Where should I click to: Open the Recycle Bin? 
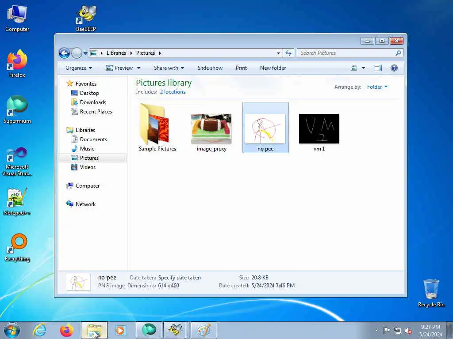pos(431,294)
